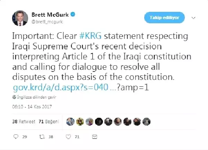
Task: Open the gov.krd statement link
Action: [61, 87]
